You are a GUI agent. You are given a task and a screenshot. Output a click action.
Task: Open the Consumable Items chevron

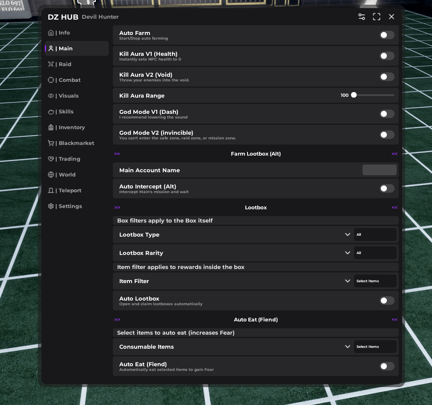pyautogui.click(x=347, y=347)
